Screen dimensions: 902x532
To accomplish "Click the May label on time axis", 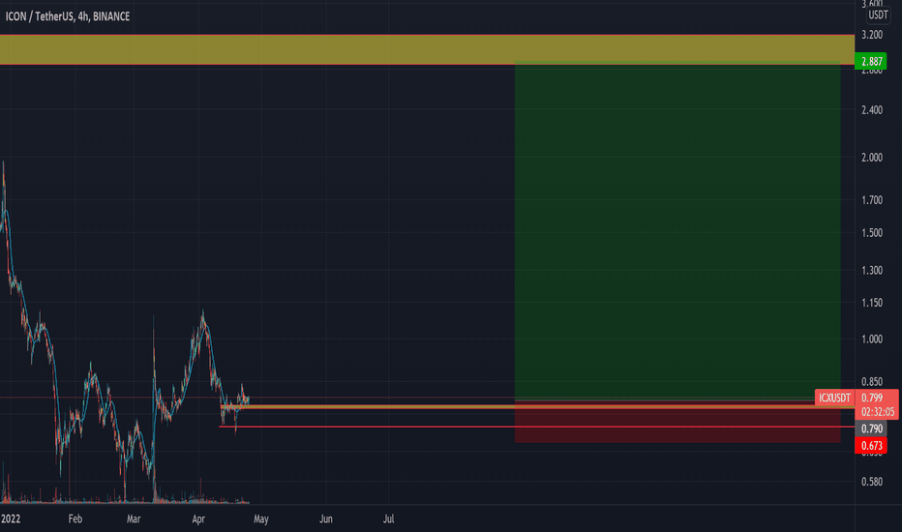I will [261, 518].
